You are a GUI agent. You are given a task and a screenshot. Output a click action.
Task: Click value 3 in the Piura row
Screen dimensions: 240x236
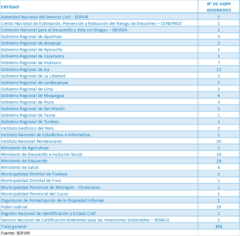point(219,102)
